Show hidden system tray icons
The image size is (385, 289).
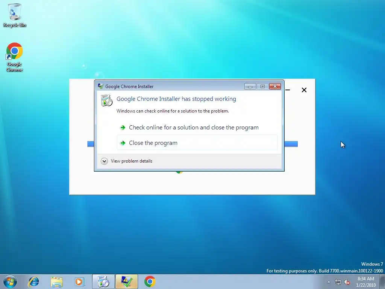[x=329, y=282]
